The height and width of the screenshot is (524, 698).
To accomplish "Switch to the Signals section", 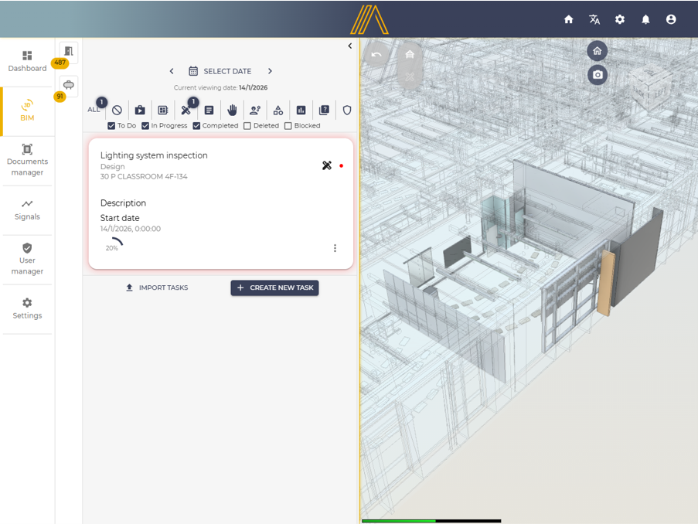I will pyautogui.click(x=27, y=209).
